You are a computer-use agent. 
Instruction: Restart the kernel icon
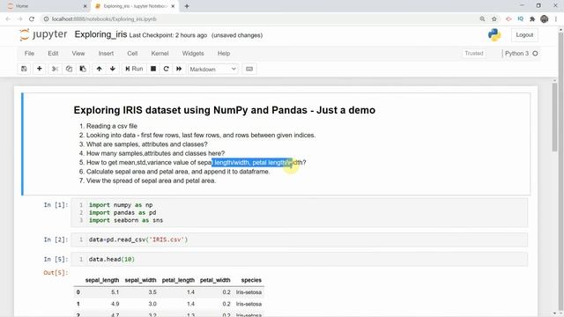tap(167, 69)
